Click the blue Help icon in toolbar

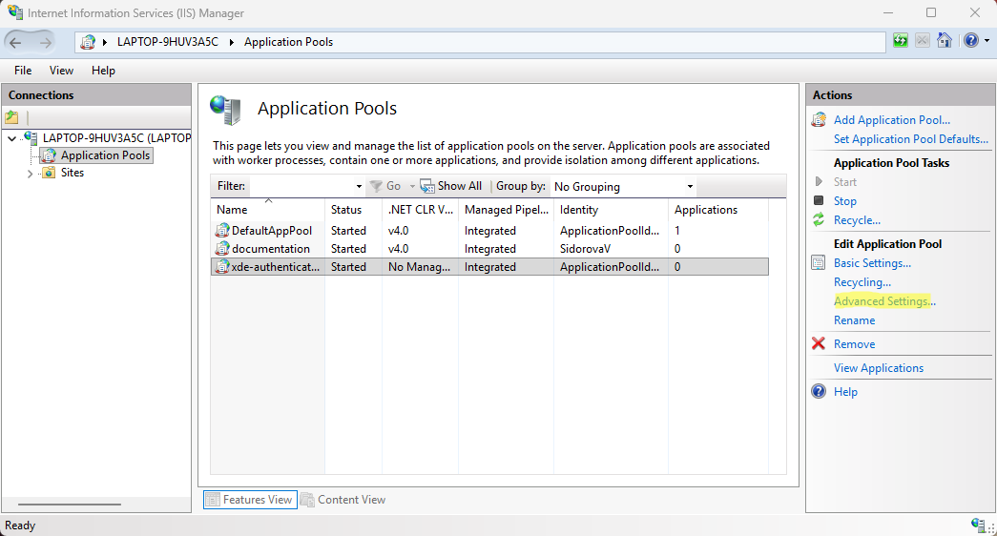pos(971,41)
